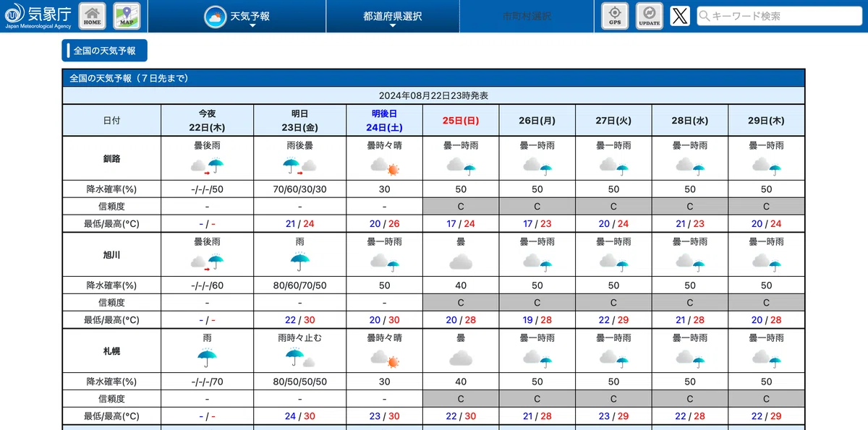Click 釧路 temperature 21 / 24 cell
868x430 pixels.
pyautogui.click(x=299, y=224)
